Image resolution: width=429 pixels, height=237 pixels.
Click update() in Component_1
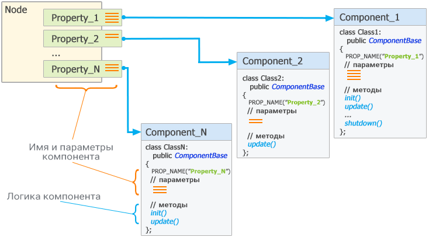pos(359,106)
